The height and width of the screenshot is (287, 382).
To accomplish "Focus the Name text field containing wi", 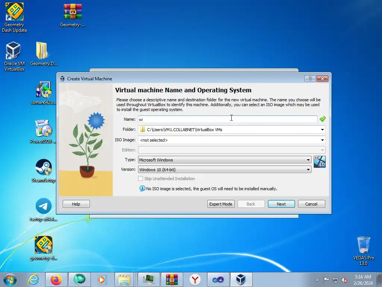I will (228, 119).
